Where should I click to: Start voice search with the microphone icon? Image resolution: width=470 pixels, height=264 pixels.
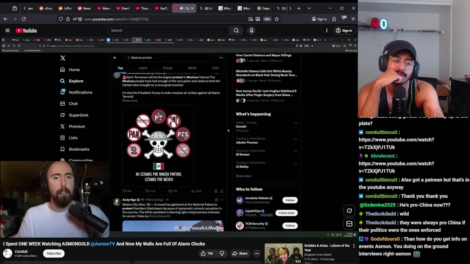pyautogui.click(x=252, y=30)
